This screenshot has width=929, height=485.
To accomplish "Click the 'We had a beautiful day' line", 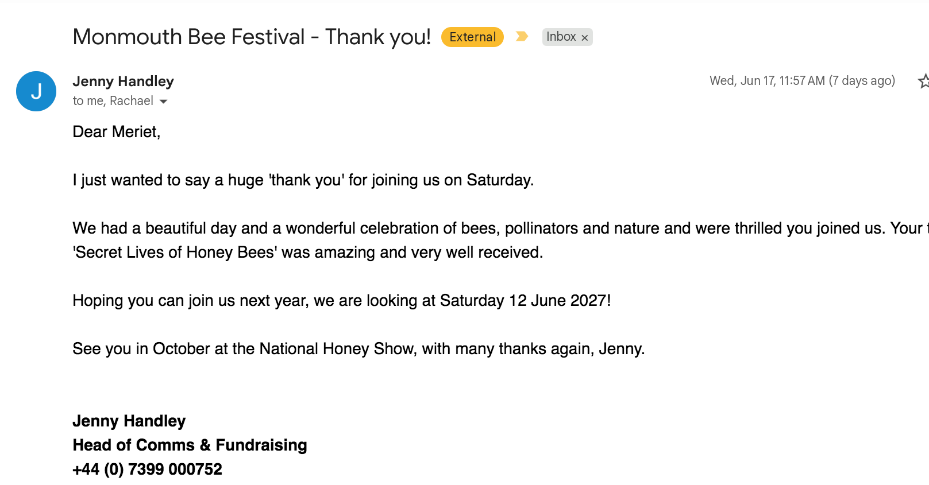I will click(x=500, y=228).
